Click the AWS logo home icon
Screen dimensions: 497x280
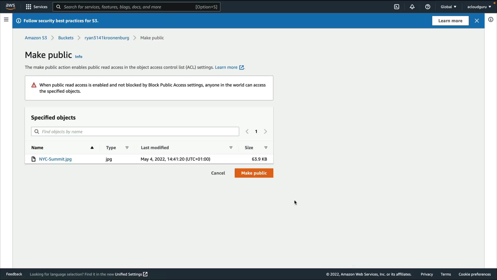(x=10, y=6)
